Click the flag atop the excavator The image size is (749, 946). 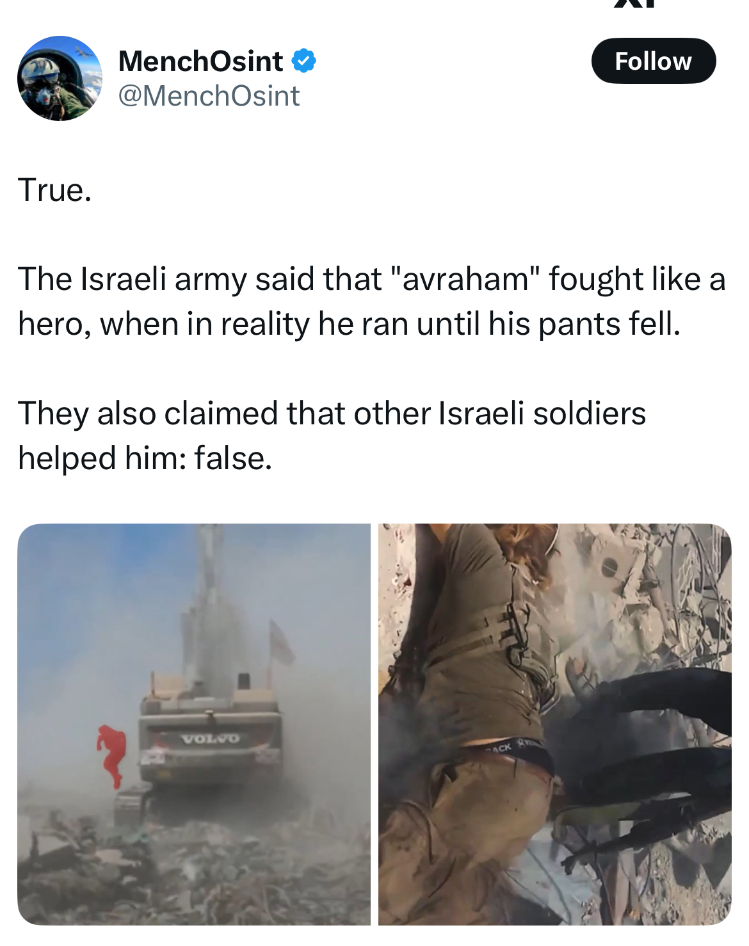pyautogui.click(x=280, y=642)
